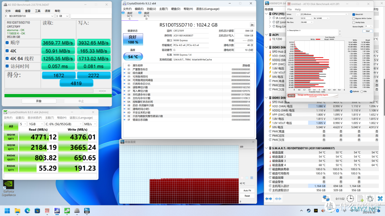Open 硬盘(D) menu in CrystalDiskInfo

[x=175, y=9]
